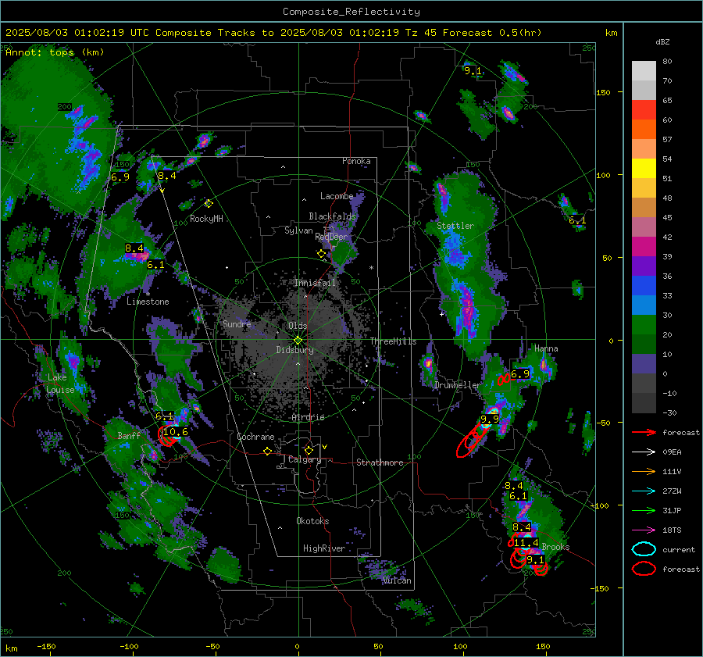
Task: Click the Calgary city label
Action: click(x=305, y=459)
